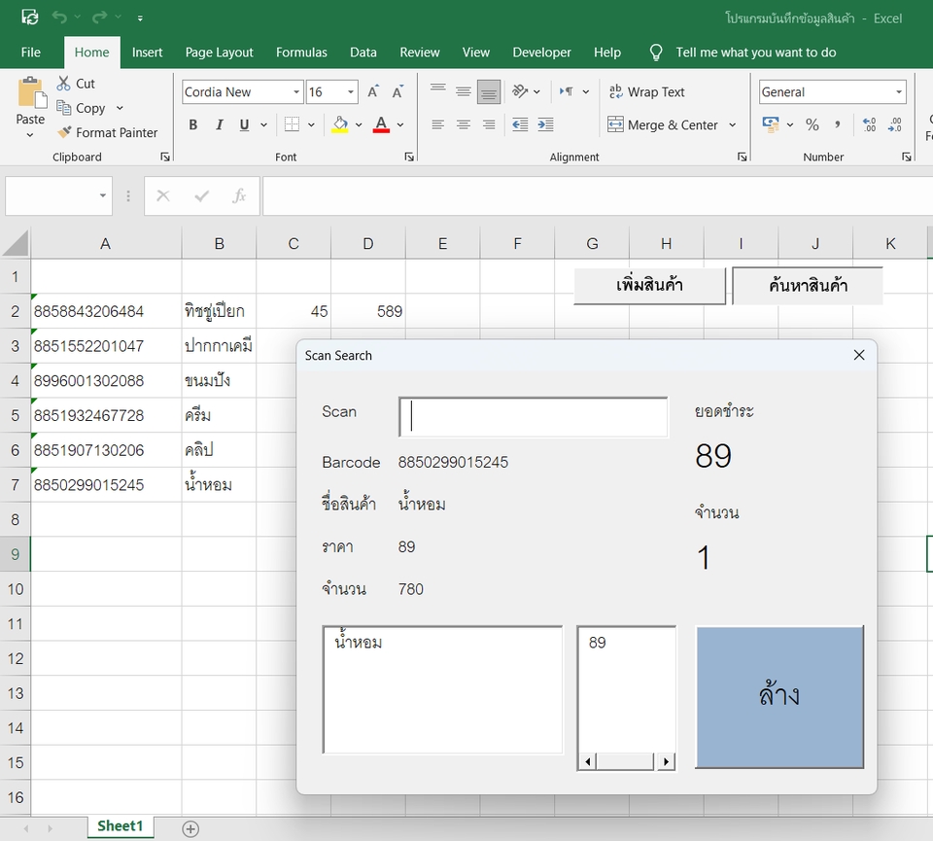Switch to the Developer ribbon tab

[x=541, y=53]
